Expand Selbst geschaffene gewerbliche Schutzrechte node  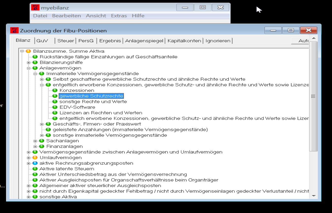pos(42,79)
